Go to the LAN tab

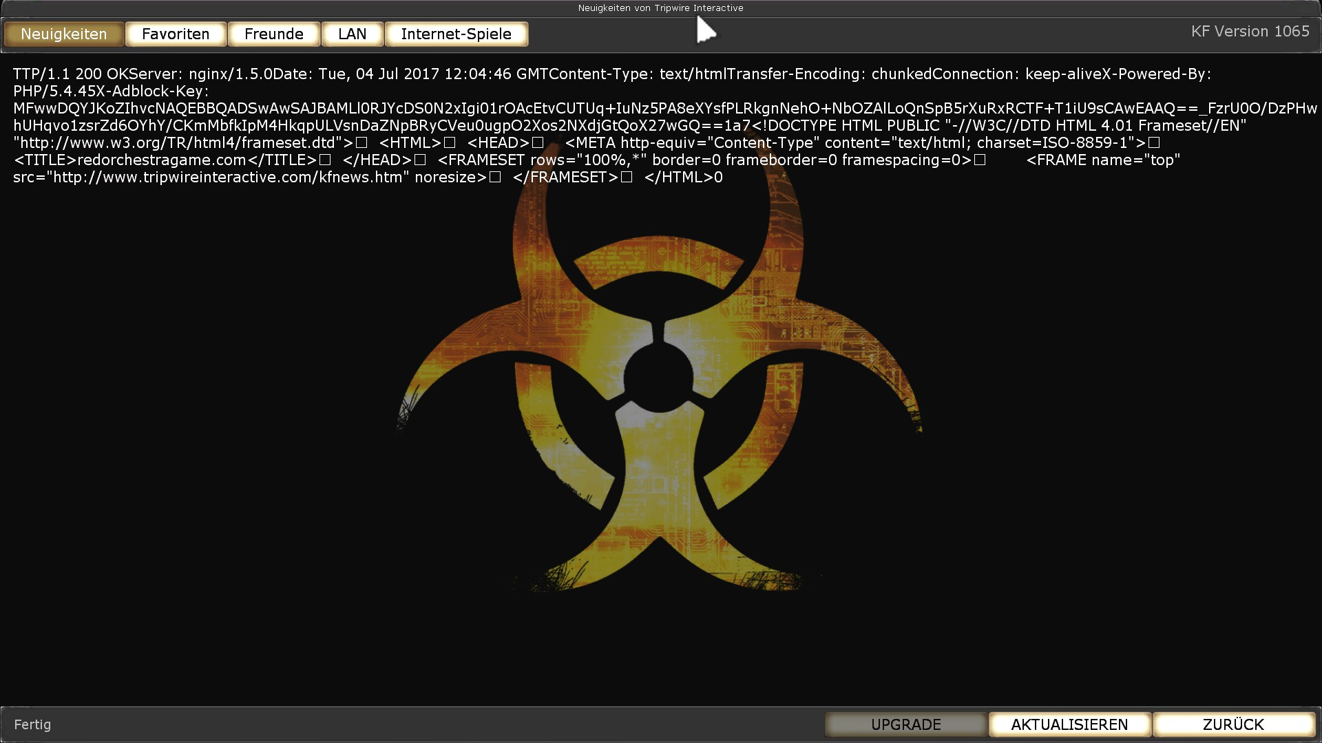point(353,34)
